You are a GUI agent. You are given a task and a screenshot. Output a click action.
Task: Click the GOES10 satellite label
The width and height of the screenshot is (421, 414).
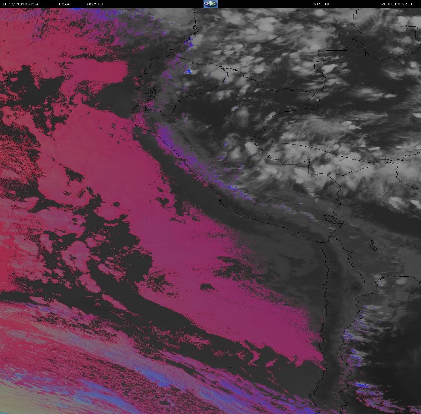[95, 4]
